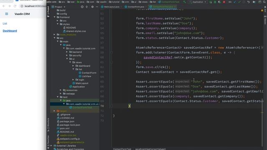Viewport: 267px width, 150px height.
Task: Select the config folder in project tree
Action: (x=62, y=14)
